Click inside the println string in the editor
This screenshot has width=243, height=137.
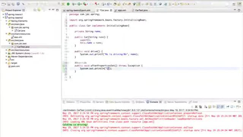pos(108,68)
